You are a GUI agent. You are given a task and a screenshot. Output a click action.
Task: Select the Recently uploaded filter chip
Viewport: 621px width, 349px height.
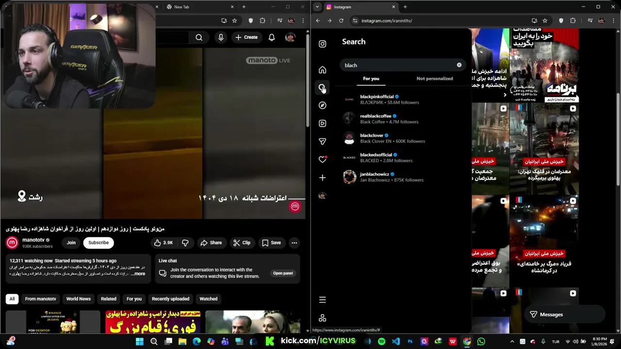tap(170, 299)
